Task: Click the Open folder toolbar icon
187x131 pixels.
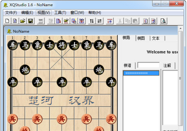Action: click(22, 21)
